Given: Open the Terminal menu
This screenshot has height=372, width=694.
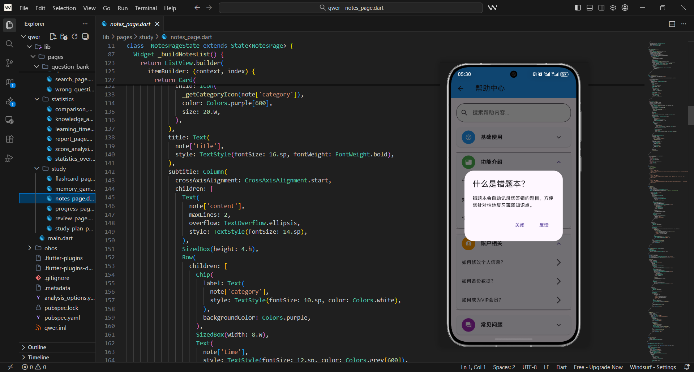Looking at the screenshot, I should click(146, 8).
